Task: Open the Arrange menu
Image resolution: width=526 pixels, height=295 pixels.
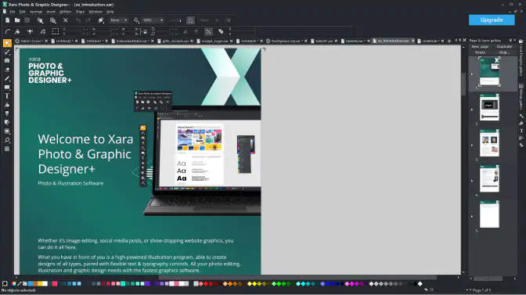Action: [36, 12]
